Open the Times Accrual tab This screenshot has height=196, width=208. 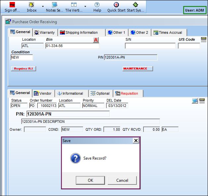click(169, 32)
